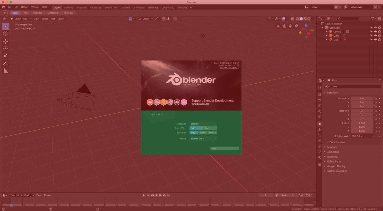Toggle camera view in viewport
The height and width of the screenshot is (211, 383).
coord(284,26)
